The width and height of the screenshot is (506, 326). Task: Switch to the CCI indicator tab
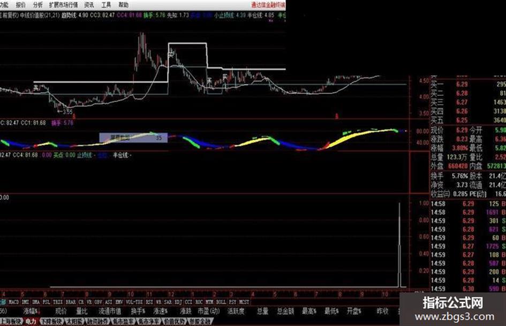(x=188, y=302)
